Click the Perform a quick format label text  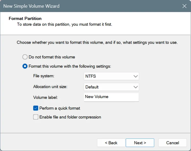point(60,108)
